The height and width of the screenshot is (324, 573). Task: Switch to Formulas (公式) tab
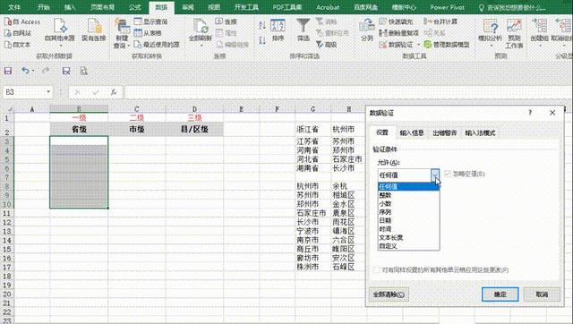(x=135, y=7)
